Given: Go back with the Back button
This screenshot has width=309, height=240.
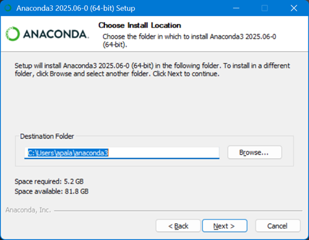Looking at the screenshot, I should coord(178,226).
